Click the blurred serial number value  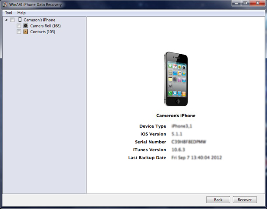click(x=189, y=142)
